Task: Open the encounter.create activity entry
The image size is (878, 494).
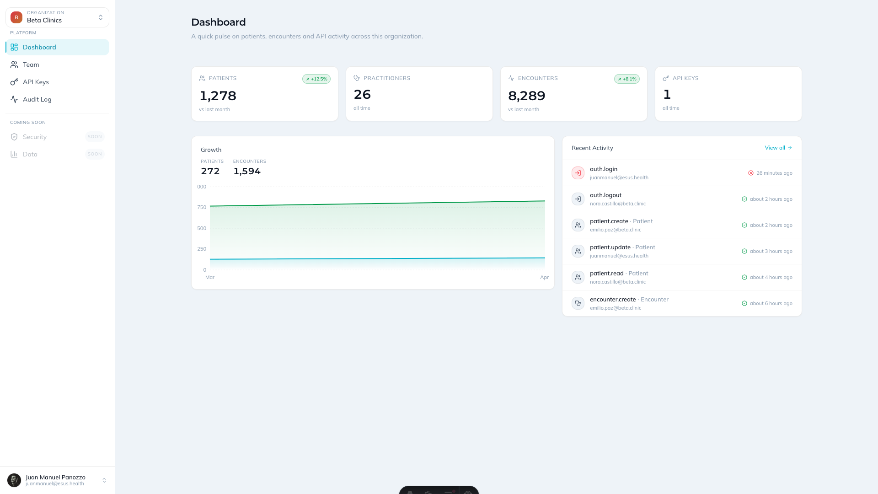Action: (682, 303)
